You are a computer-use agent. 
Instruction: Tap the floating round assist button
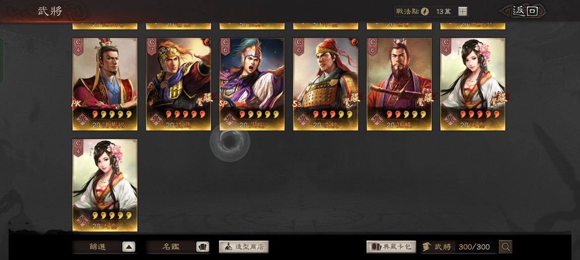pos(229,142)
